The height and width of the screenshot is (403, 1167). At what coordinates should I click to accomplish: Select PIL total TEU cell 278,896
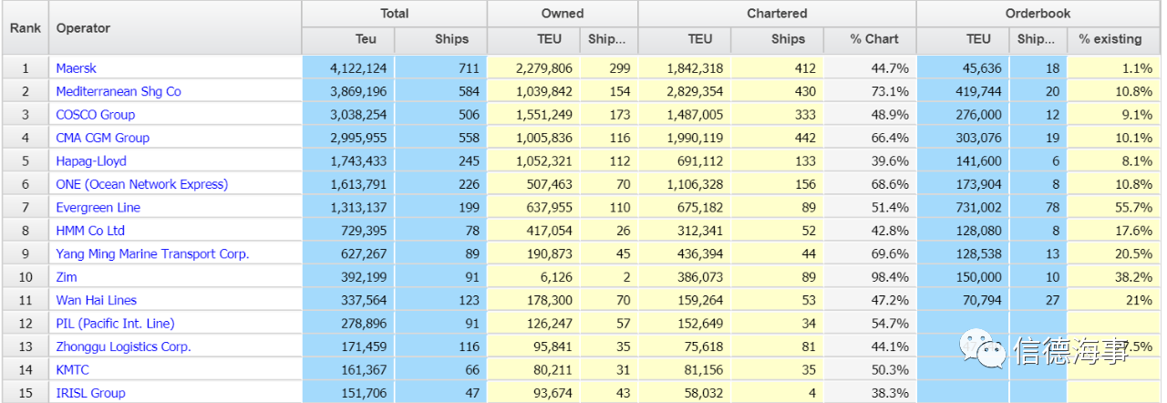[349, 324]
